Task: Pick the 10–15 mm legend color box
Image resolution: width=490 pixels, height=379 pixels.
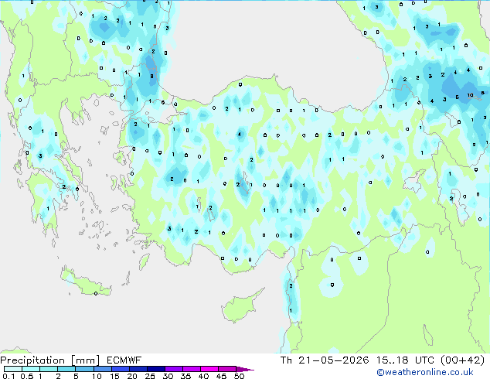Action: click(x=102, y=369)
